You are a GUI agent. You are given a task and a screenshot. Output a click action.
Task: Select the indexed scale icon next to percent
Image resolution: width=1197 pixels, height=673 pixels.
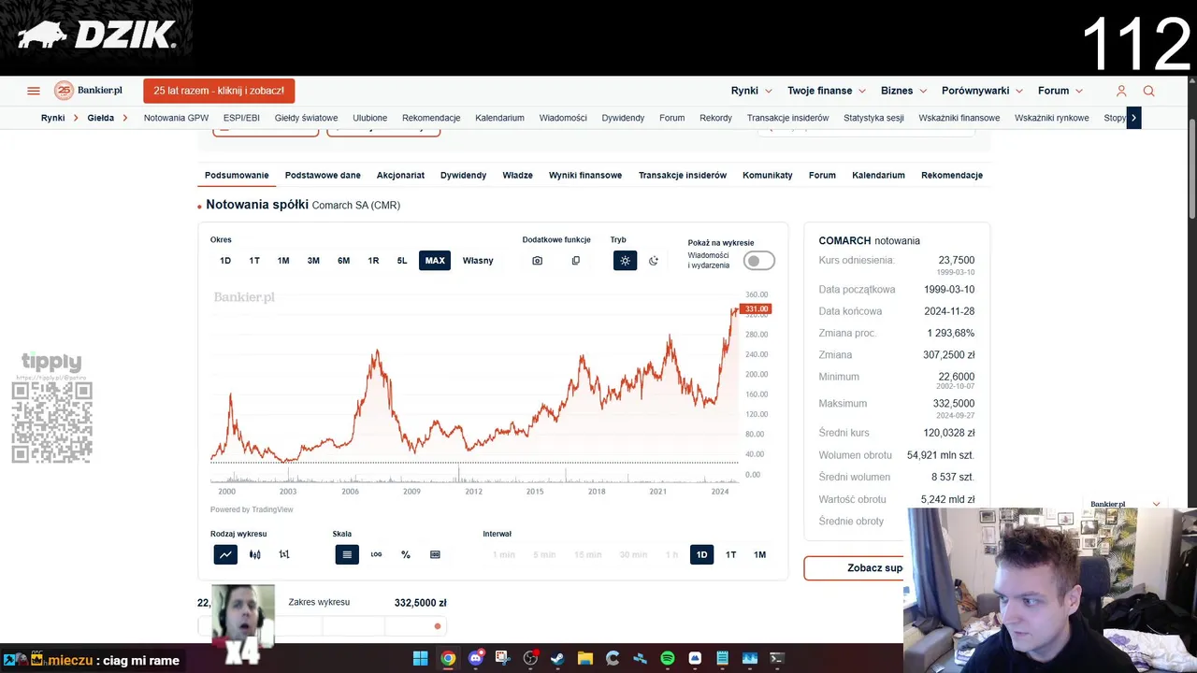tap(435, 554)
